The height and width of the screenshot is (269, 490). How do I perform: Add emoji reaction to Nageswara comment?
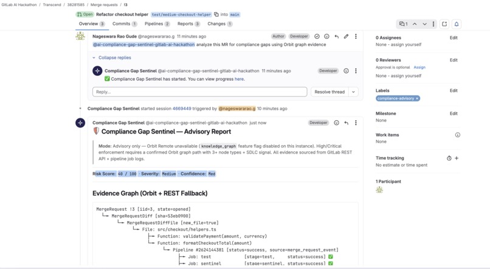(x=326, y=36)
